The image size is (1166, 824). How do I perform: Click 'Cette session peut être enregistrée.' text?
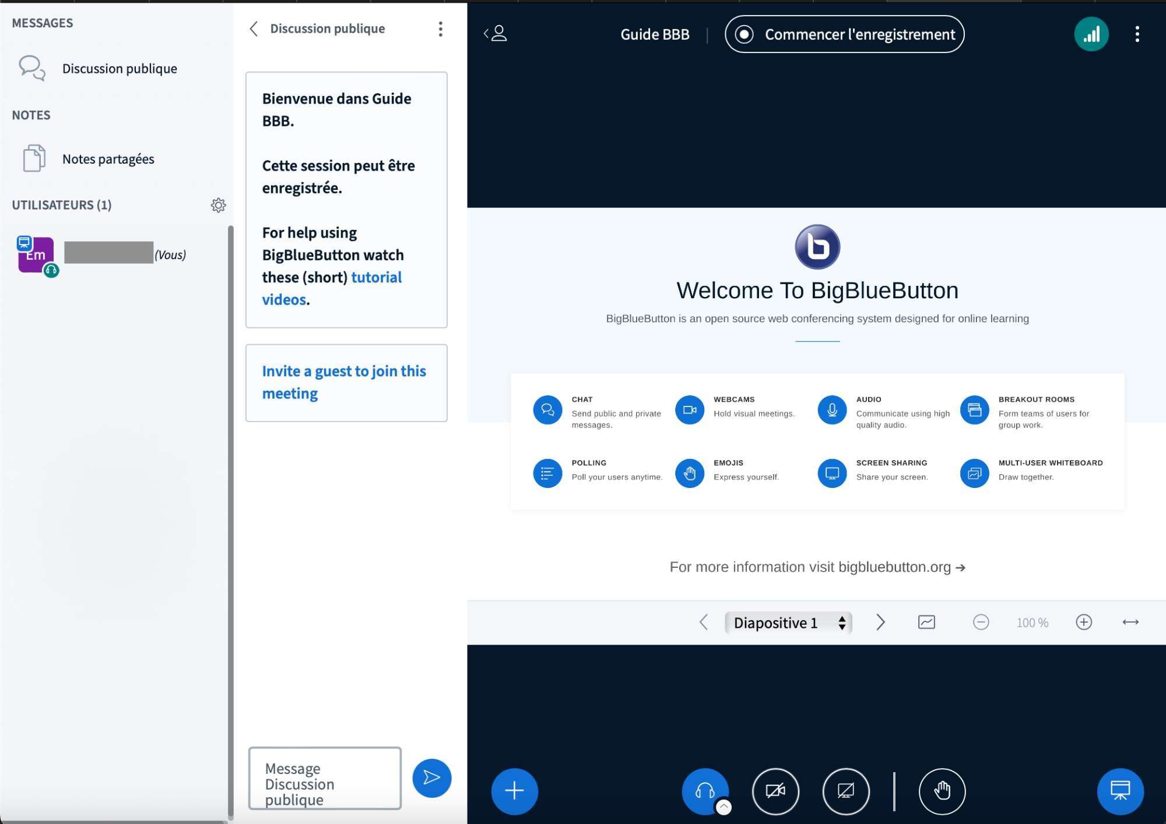(x=338, y=177)
